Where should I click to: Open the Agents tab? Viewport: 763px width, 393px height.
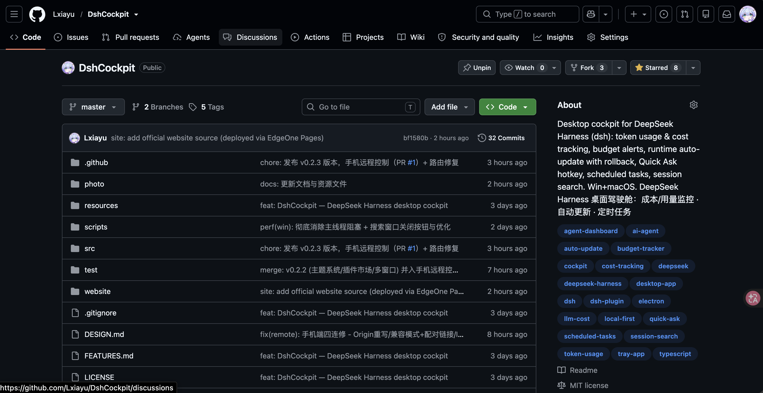pyautogui.click(x=191, y=37)
